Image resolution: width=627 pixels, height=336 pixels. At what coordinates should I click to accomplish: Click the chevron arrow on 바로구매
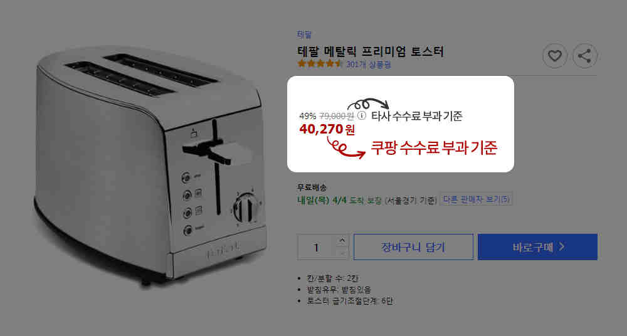pyautogui.click(x=562, y=247)
